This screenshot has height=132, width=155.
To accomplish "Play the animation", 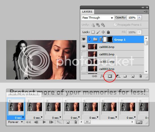I will [x=44, y=122].
